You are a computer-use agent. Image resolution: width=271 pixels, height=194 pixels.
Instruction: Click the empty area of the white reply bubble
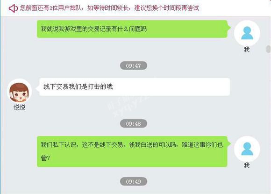pos(171,87)
